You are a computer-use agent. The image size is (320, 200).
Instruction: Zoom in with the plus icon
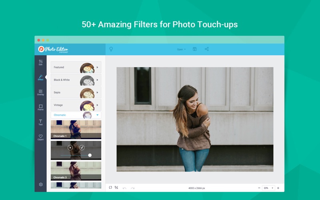click(x=278, y=188)
